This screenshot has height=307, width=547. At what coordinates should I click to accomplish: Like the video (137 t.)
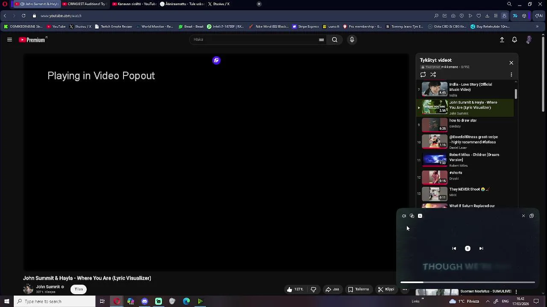[x=295, y=290]
